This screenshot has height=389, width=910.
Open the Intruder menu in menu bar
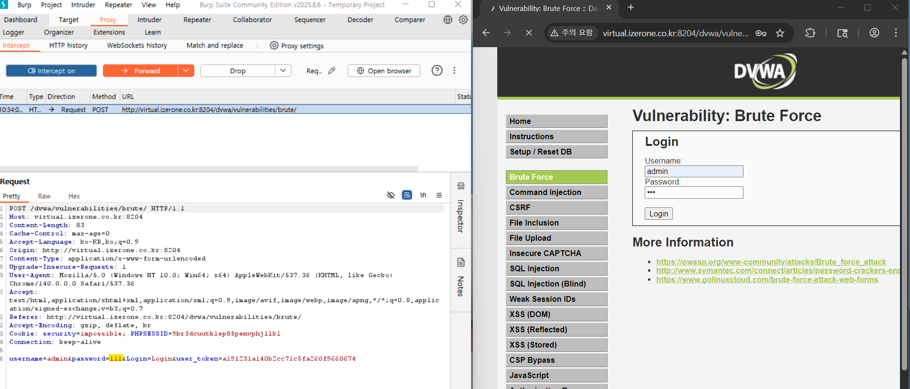pyautogui.click(x=83, y=5)
